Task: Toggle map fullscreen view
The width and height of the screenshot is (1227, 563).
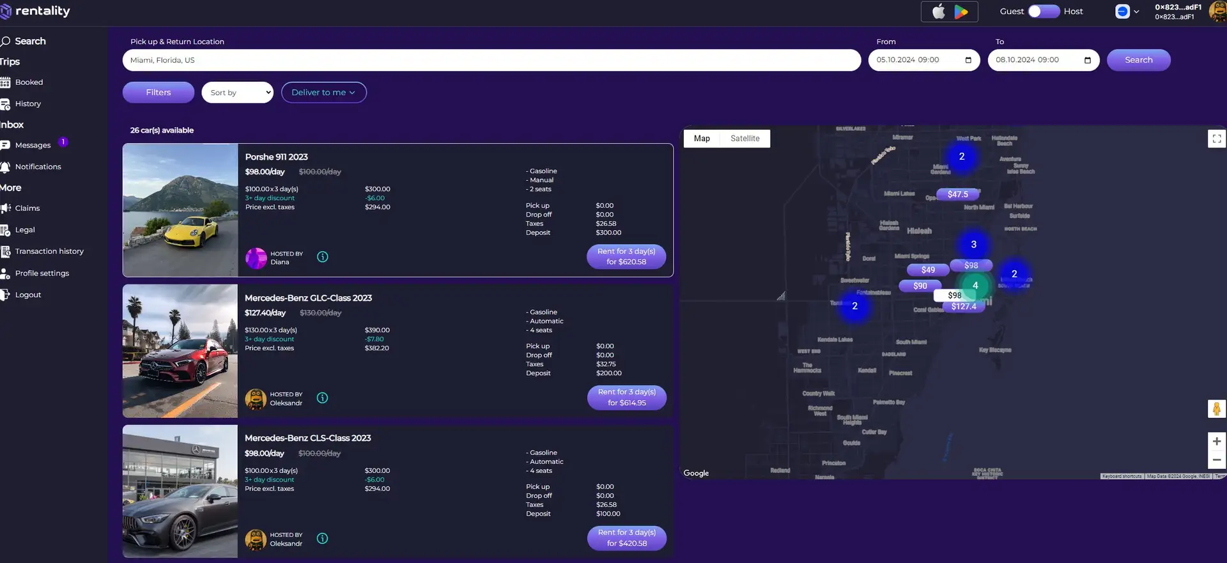Action: pyautogui.click(x=1216, y=139)
